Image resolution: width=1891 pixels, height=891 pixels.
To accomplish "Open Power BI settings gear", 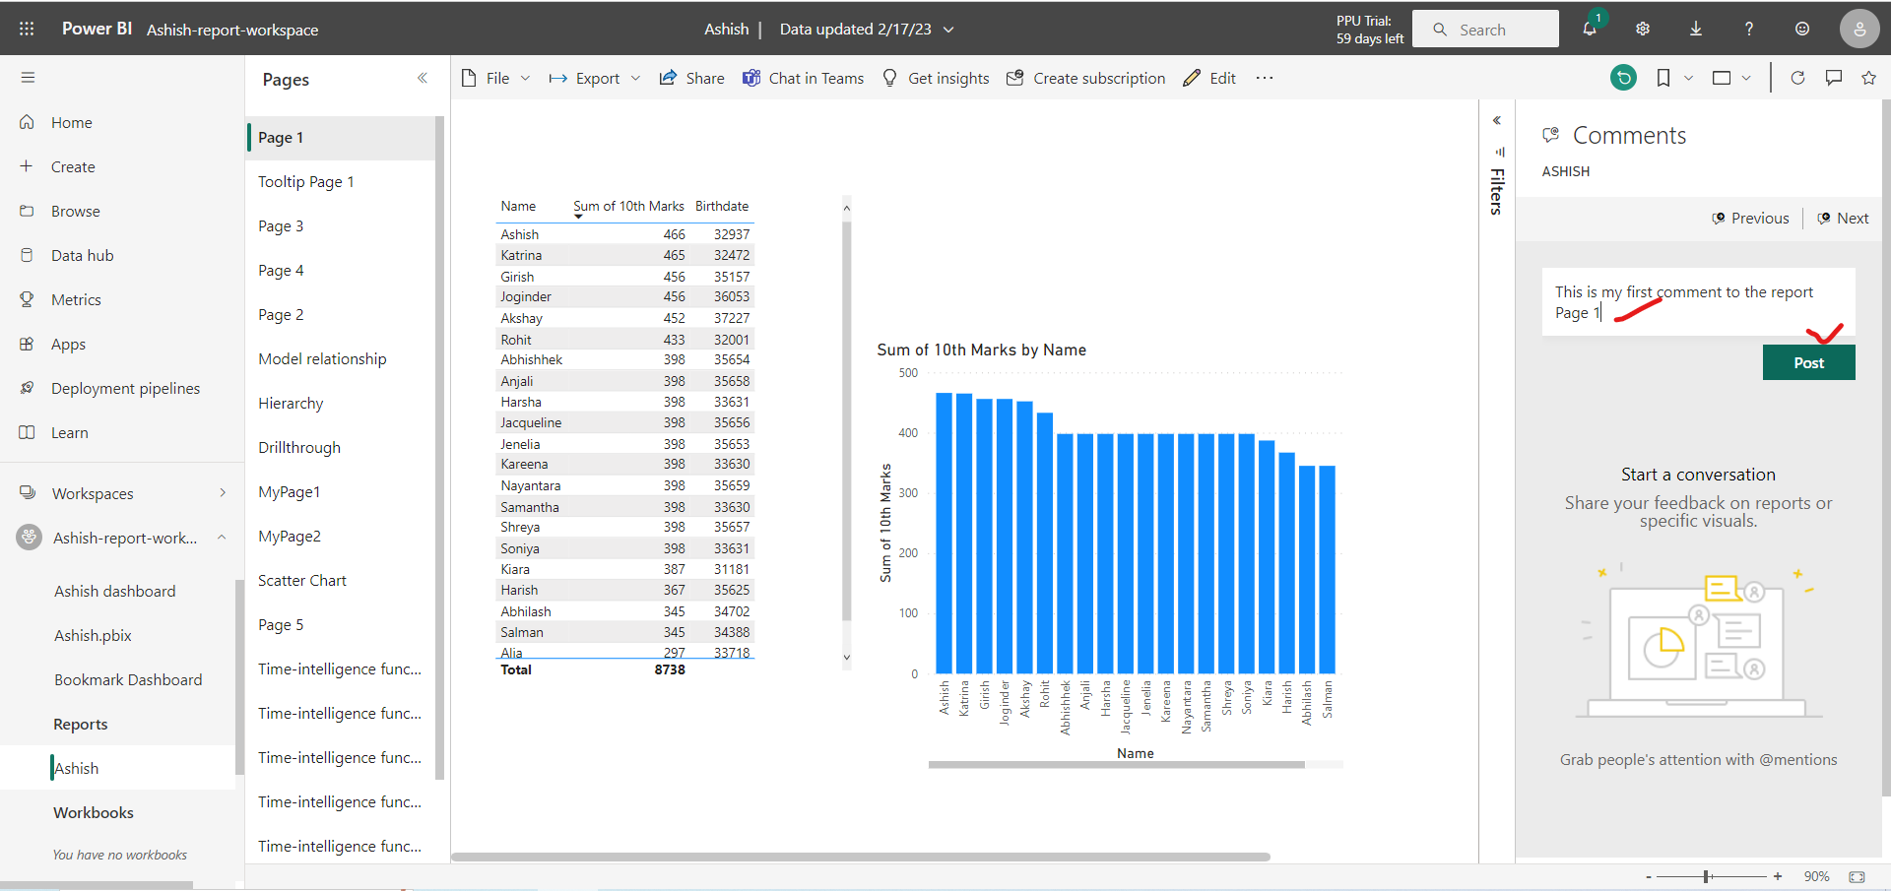I will 1642,29.
